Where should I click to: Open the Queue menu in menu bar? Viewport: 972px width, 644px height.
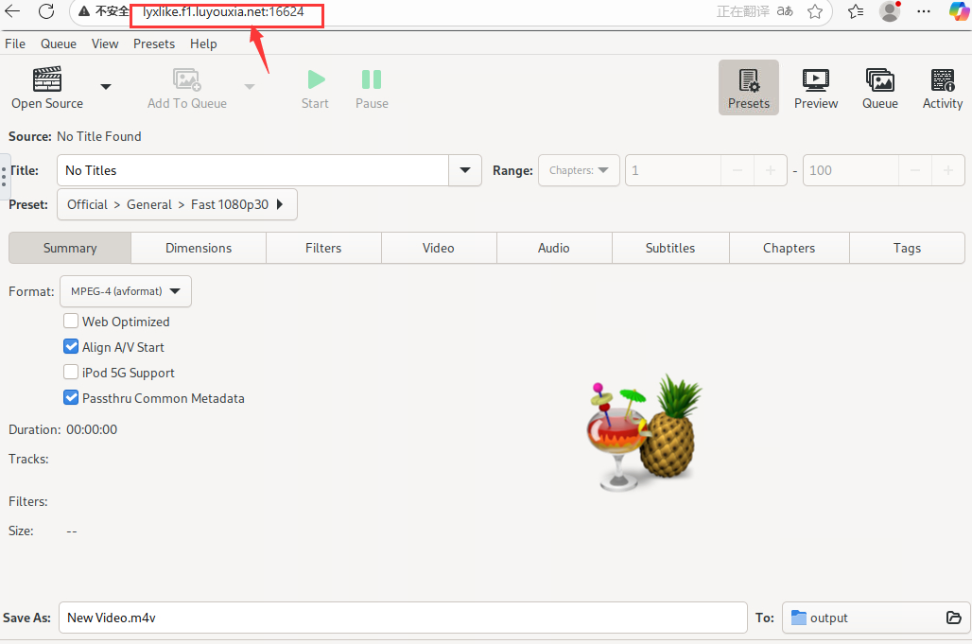59,44
